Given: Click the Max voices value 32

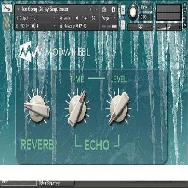Looking at the screenshot, I should point(94,18).
